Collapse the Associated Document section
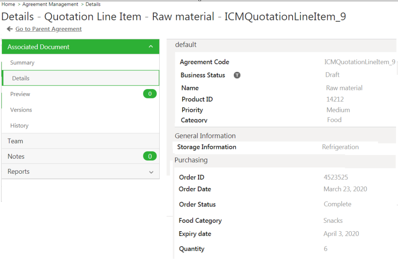This screenshot has width=398, height=259. pos(151,47)
